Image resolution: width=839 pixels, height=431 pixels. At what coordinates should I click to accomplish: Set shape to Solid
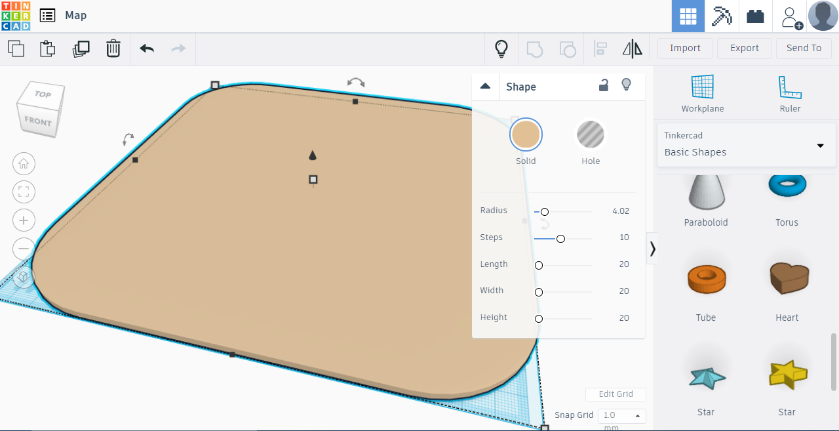(526, 134)
